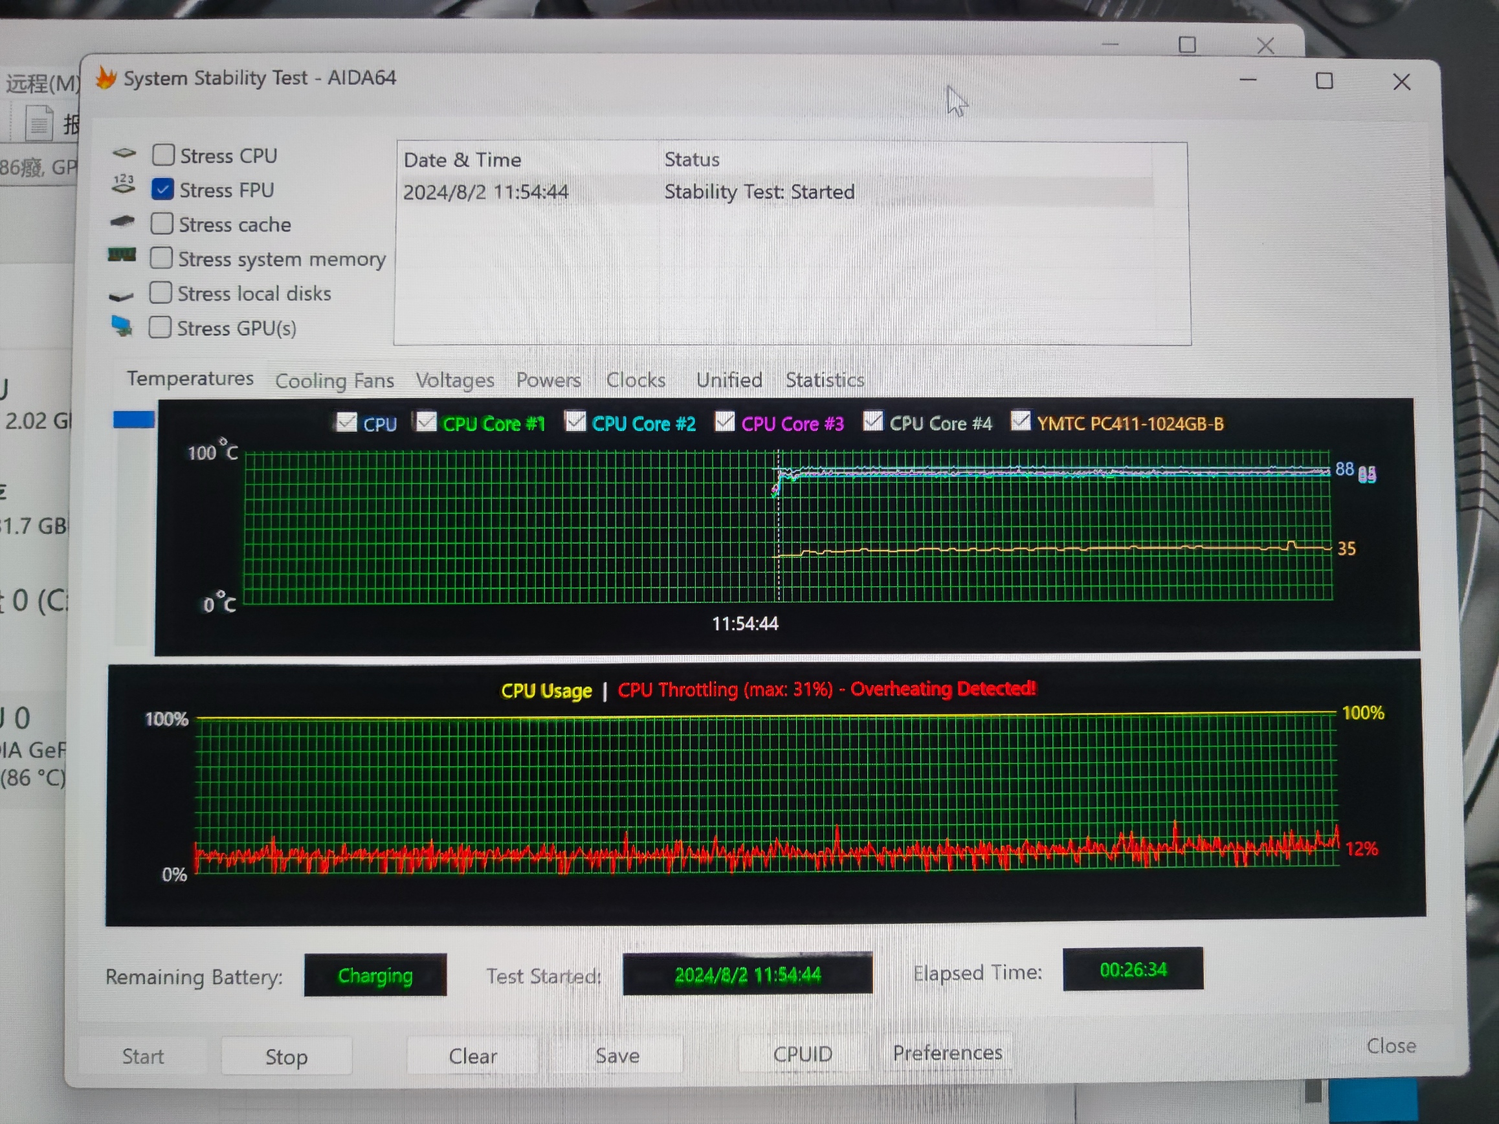Switch to the Powers tab

coord(549,380)
